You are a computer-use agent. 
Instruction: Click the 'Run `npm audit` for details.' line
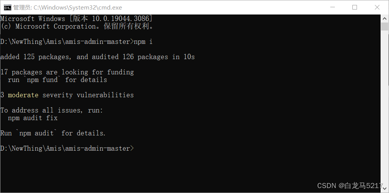coord(53,133)
